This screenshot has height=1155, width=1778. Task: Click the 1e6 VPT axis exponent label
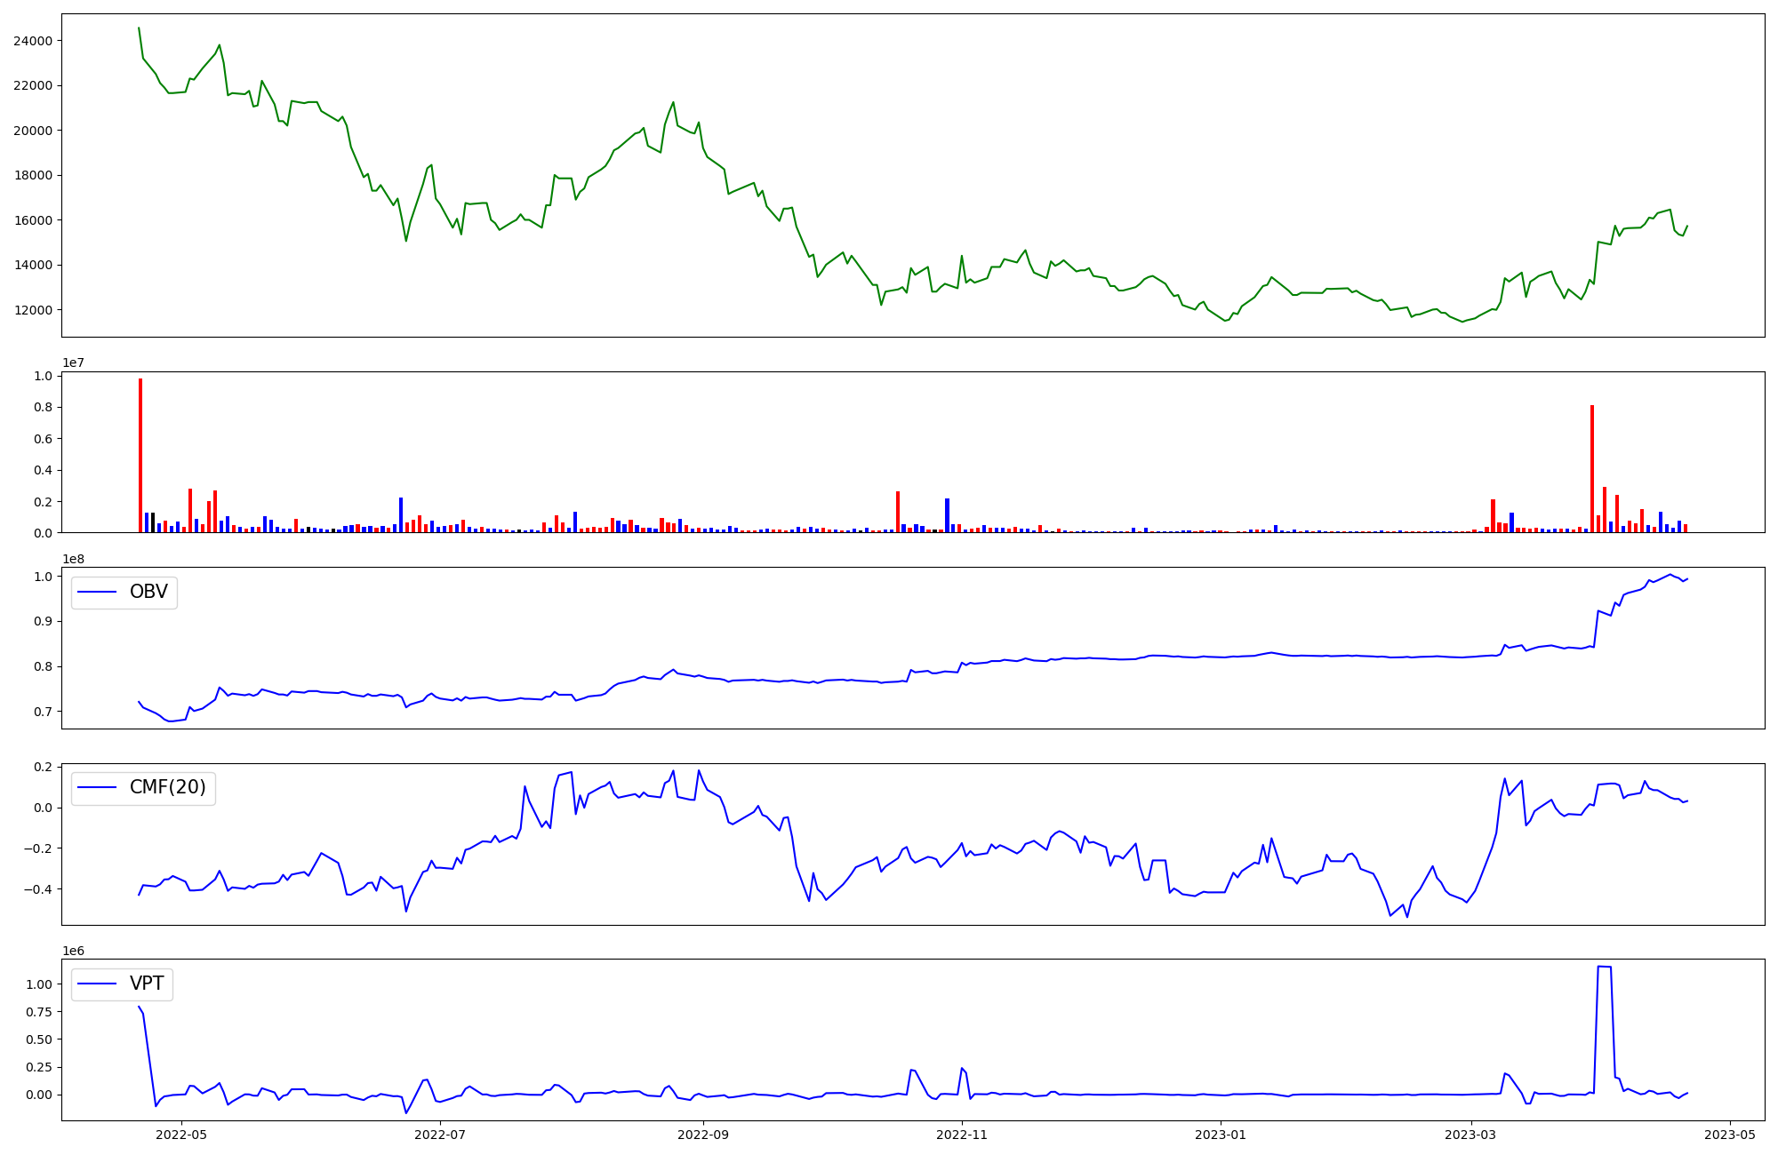point(73,951)
